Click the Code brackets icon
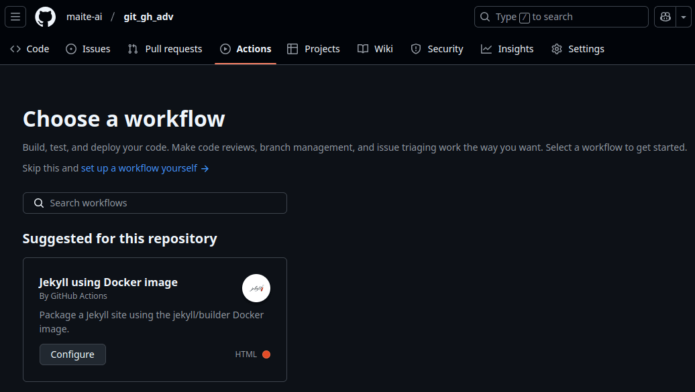Image resolution: width=695 pixels, height=392 pixels. 15,49
